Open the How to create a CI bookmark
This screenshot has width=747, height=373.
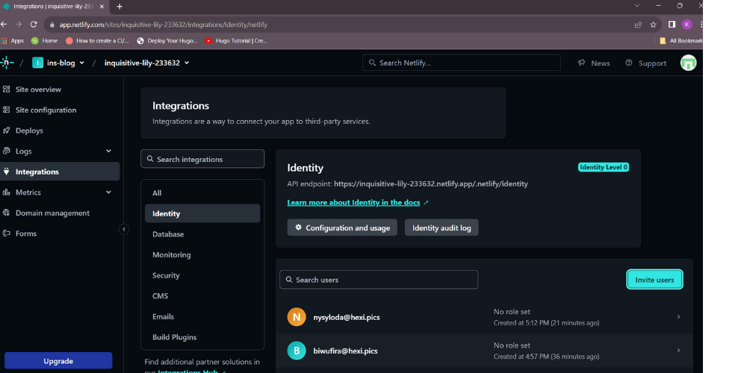coord(97,41)
